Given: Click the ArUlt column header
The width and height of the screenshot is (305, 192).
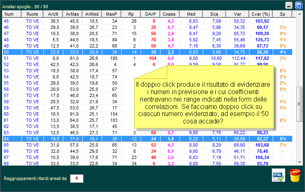Looking at the screenshot, I should (x=53, y=14).
